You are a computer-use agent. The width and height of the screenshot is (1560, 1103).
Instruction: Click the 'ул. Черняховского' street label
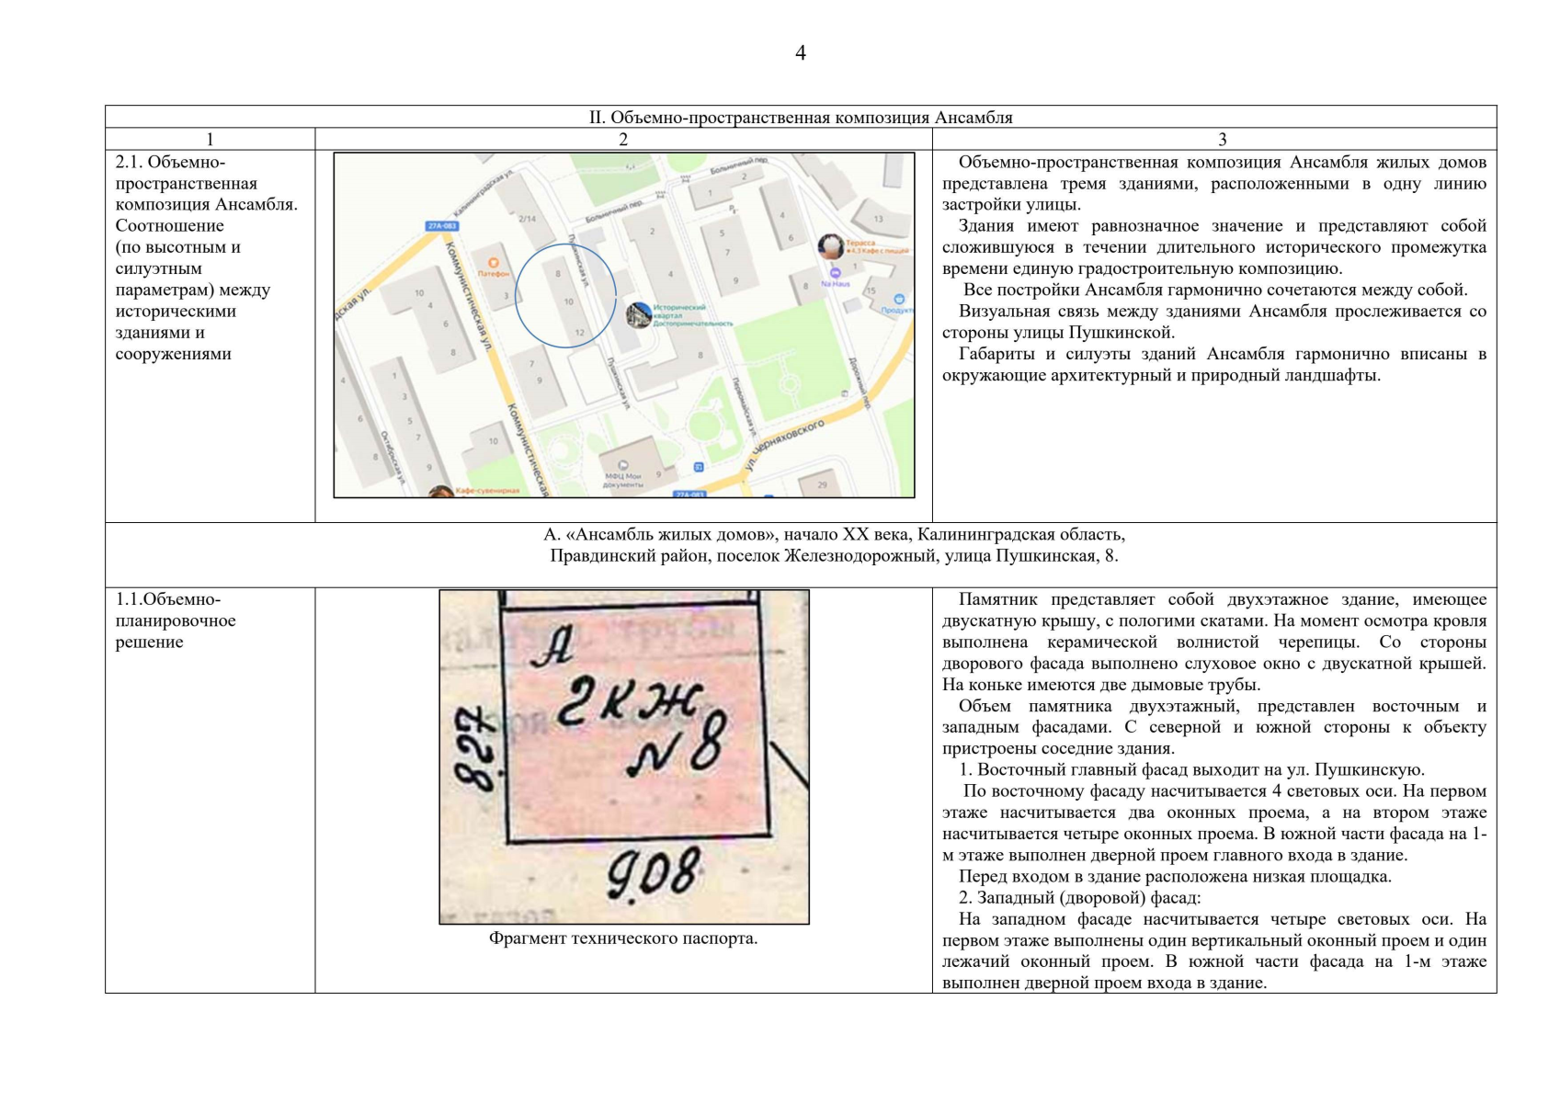point(784,444)
